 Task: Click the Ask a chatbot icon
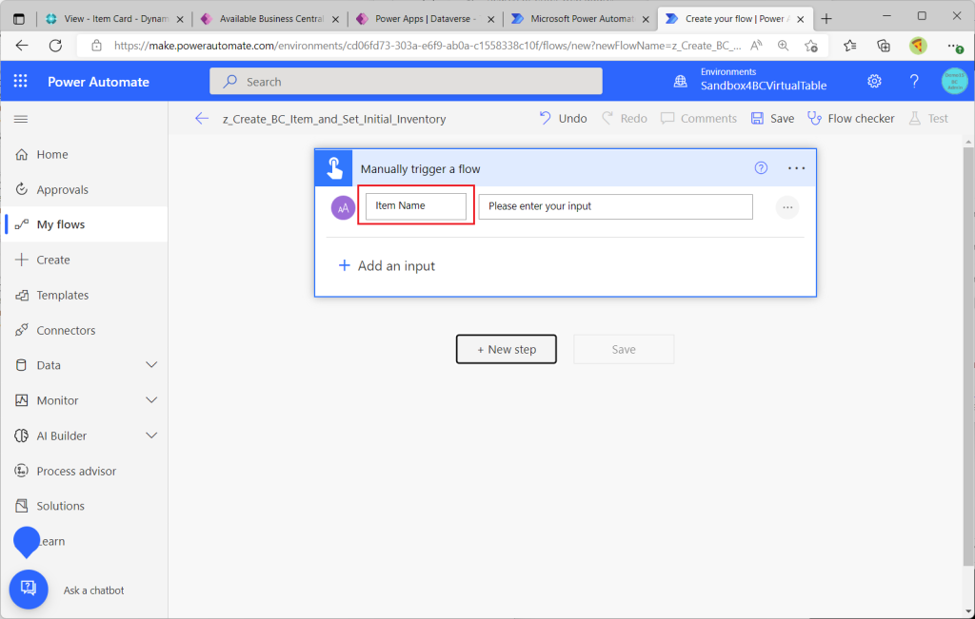point(29,590)
